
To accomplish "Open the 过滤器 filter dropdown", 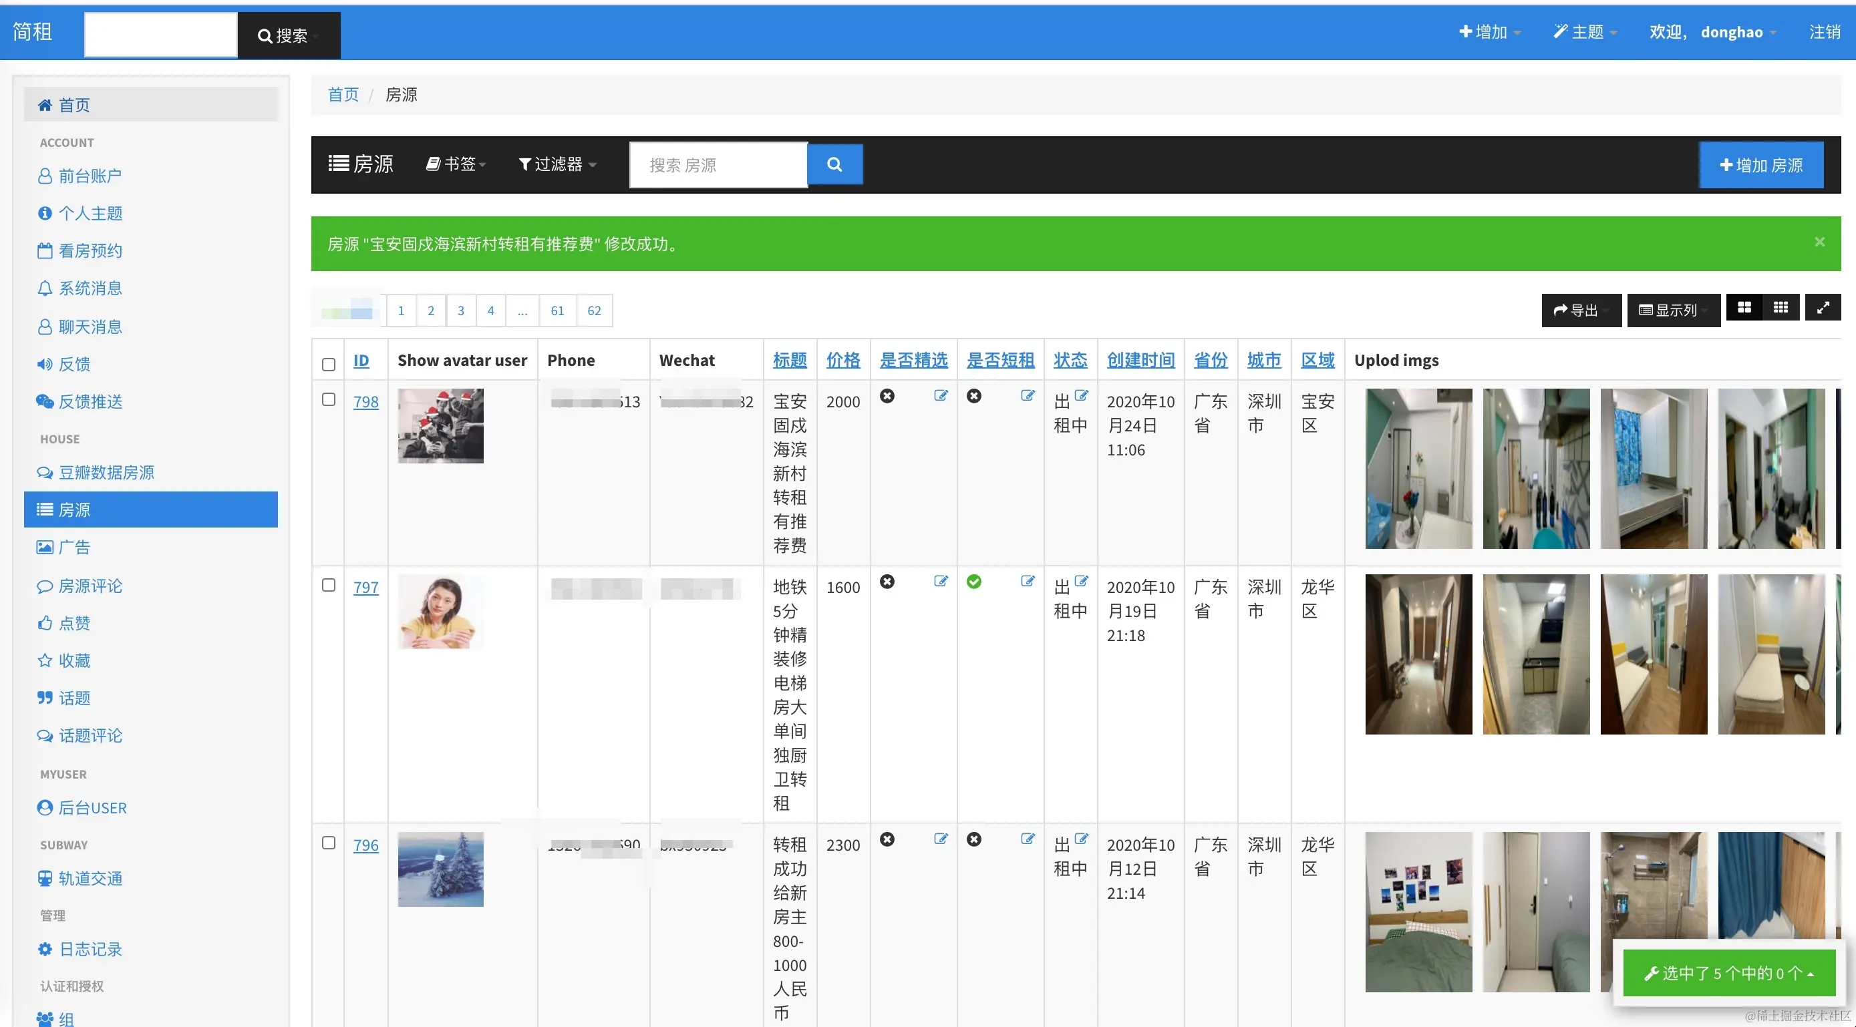I will [x=557, y=165].
